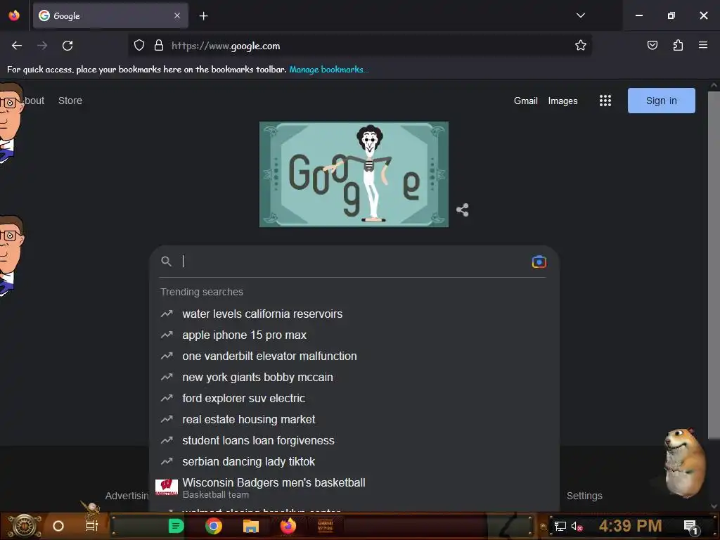This screenshot has width=720, height=540.
Task: Open the green notes app on taskbar
Action: [x=176, y=526]
